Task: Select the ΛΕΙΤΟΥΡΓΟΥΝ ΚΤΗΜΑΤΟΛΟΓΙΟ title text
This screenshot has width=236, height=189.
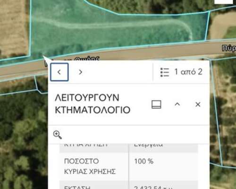Action: point(93,104)
